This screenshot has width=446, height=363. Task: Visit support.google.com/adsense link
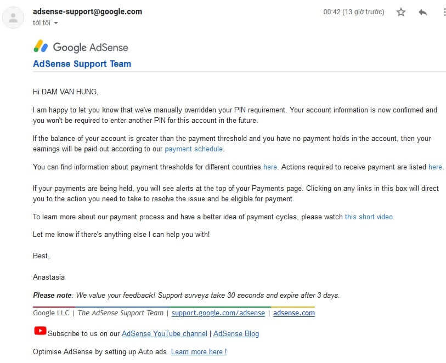click(218, 313)
